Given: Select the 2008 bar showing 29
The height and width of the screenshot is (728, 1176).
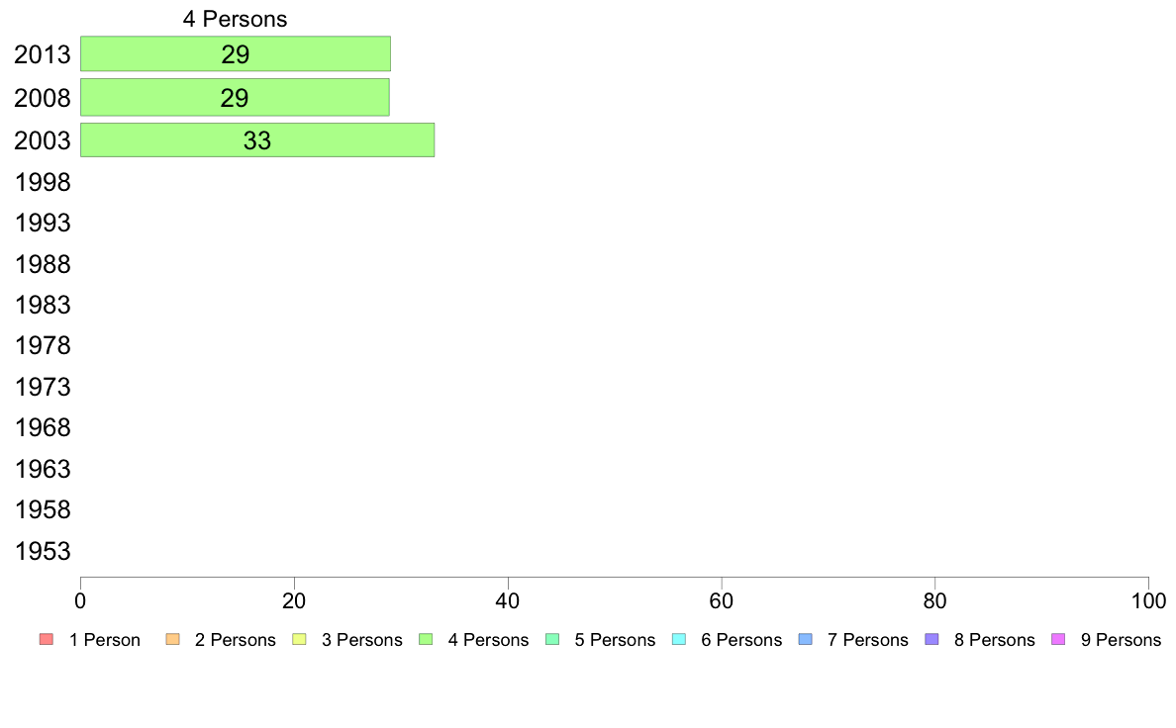Looking at the screenshot, I should pyautogui.click(x=235, y=98).
